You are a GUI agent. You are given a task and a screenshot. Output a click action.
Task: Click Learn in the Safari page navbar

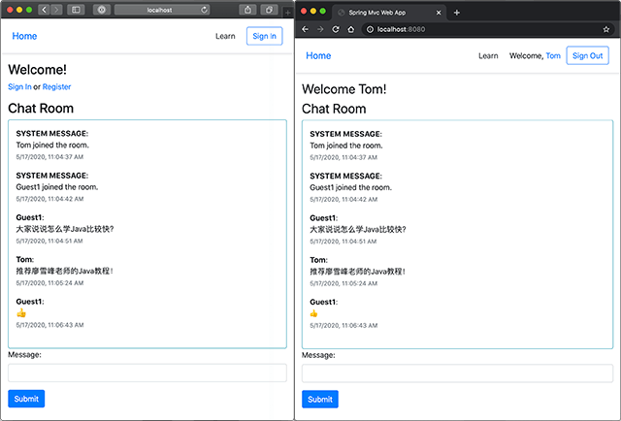(225, 36)
